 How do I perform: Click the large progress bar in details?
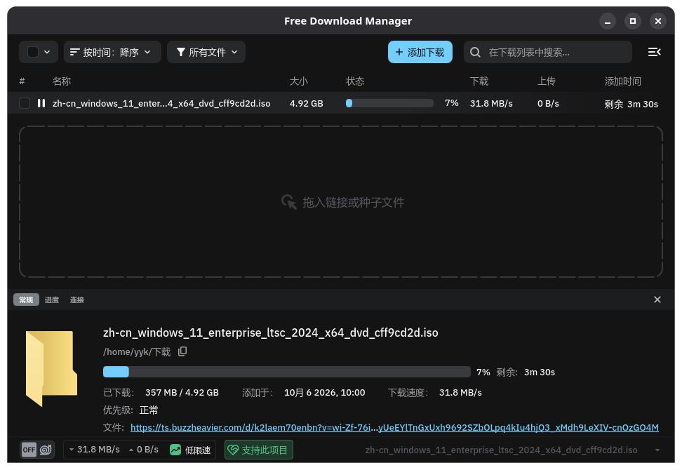click(287, 372)
